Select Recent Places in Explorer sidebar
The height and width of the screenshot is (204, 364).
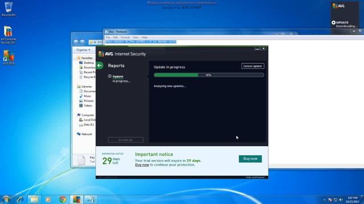(87, 73)
